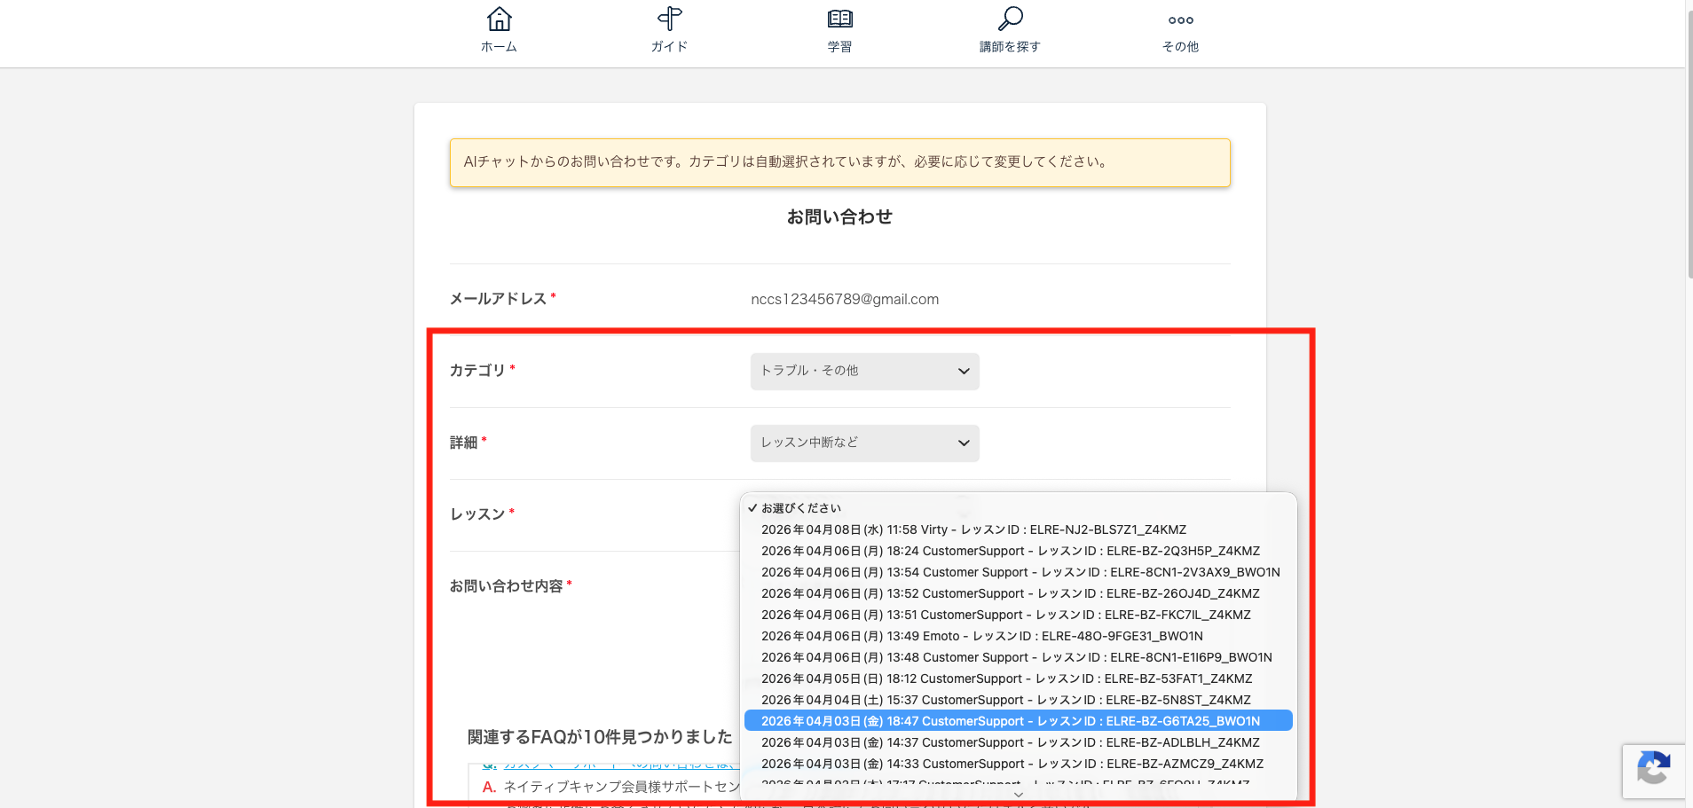The width and height of the screenshot is (1693, 808).
Task: Choose the 04月06日 13:48 Customer Support lesson
Action: (1016, 657)
